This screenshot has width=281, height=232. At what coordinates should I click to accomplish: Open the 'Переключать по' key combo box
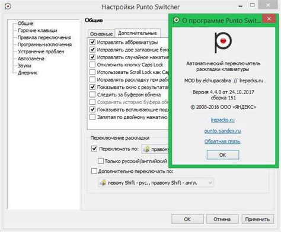point(155,149)
